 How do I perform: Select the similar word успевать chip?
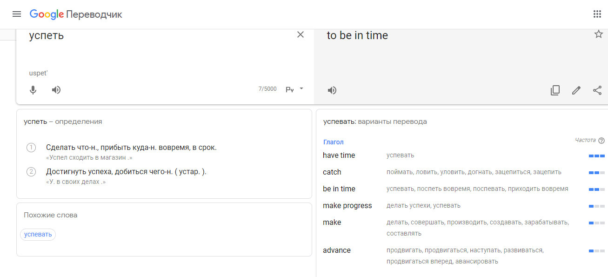(38, 234)
